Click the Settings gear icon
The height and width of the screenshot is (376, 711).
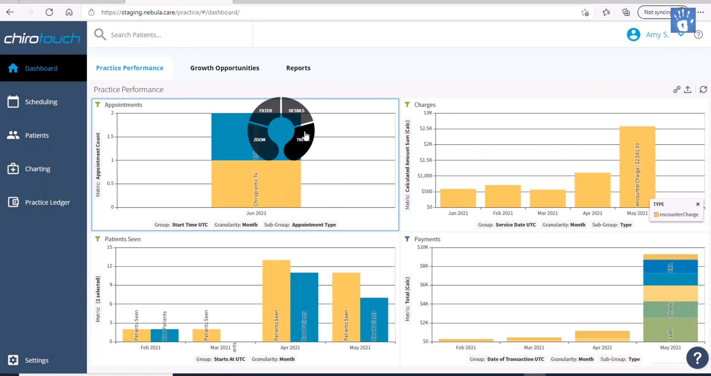pos(13,360)
